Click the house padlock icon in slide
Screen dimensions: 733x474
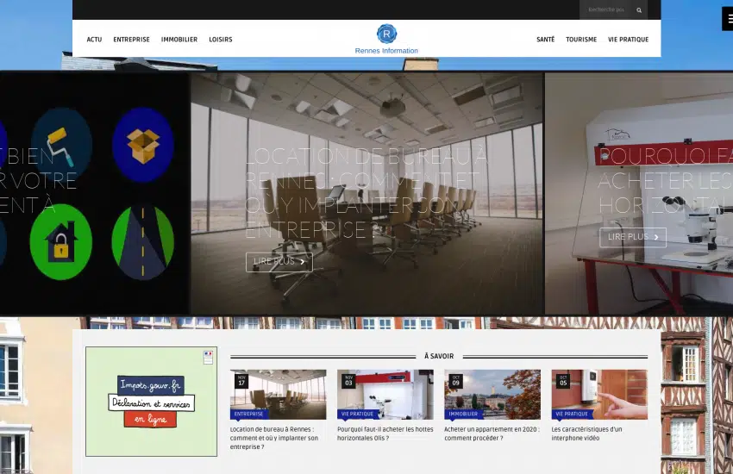click(60, 242)
